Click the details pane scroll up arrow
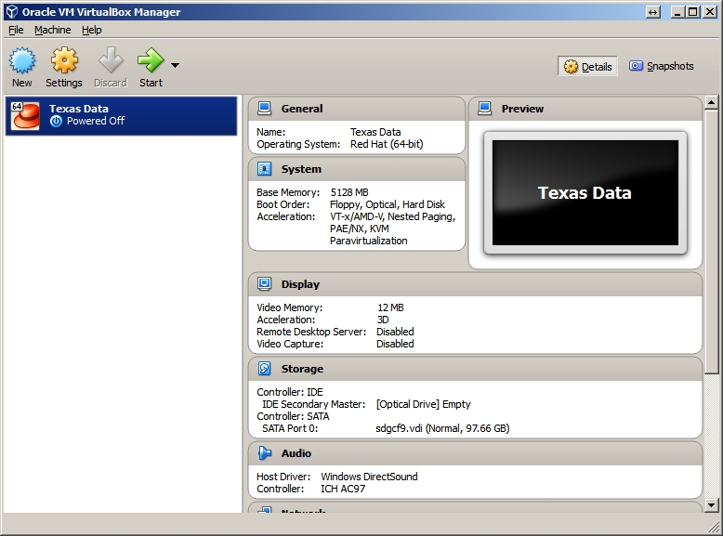Screen dimensions: 723x536 coord(712,102)
